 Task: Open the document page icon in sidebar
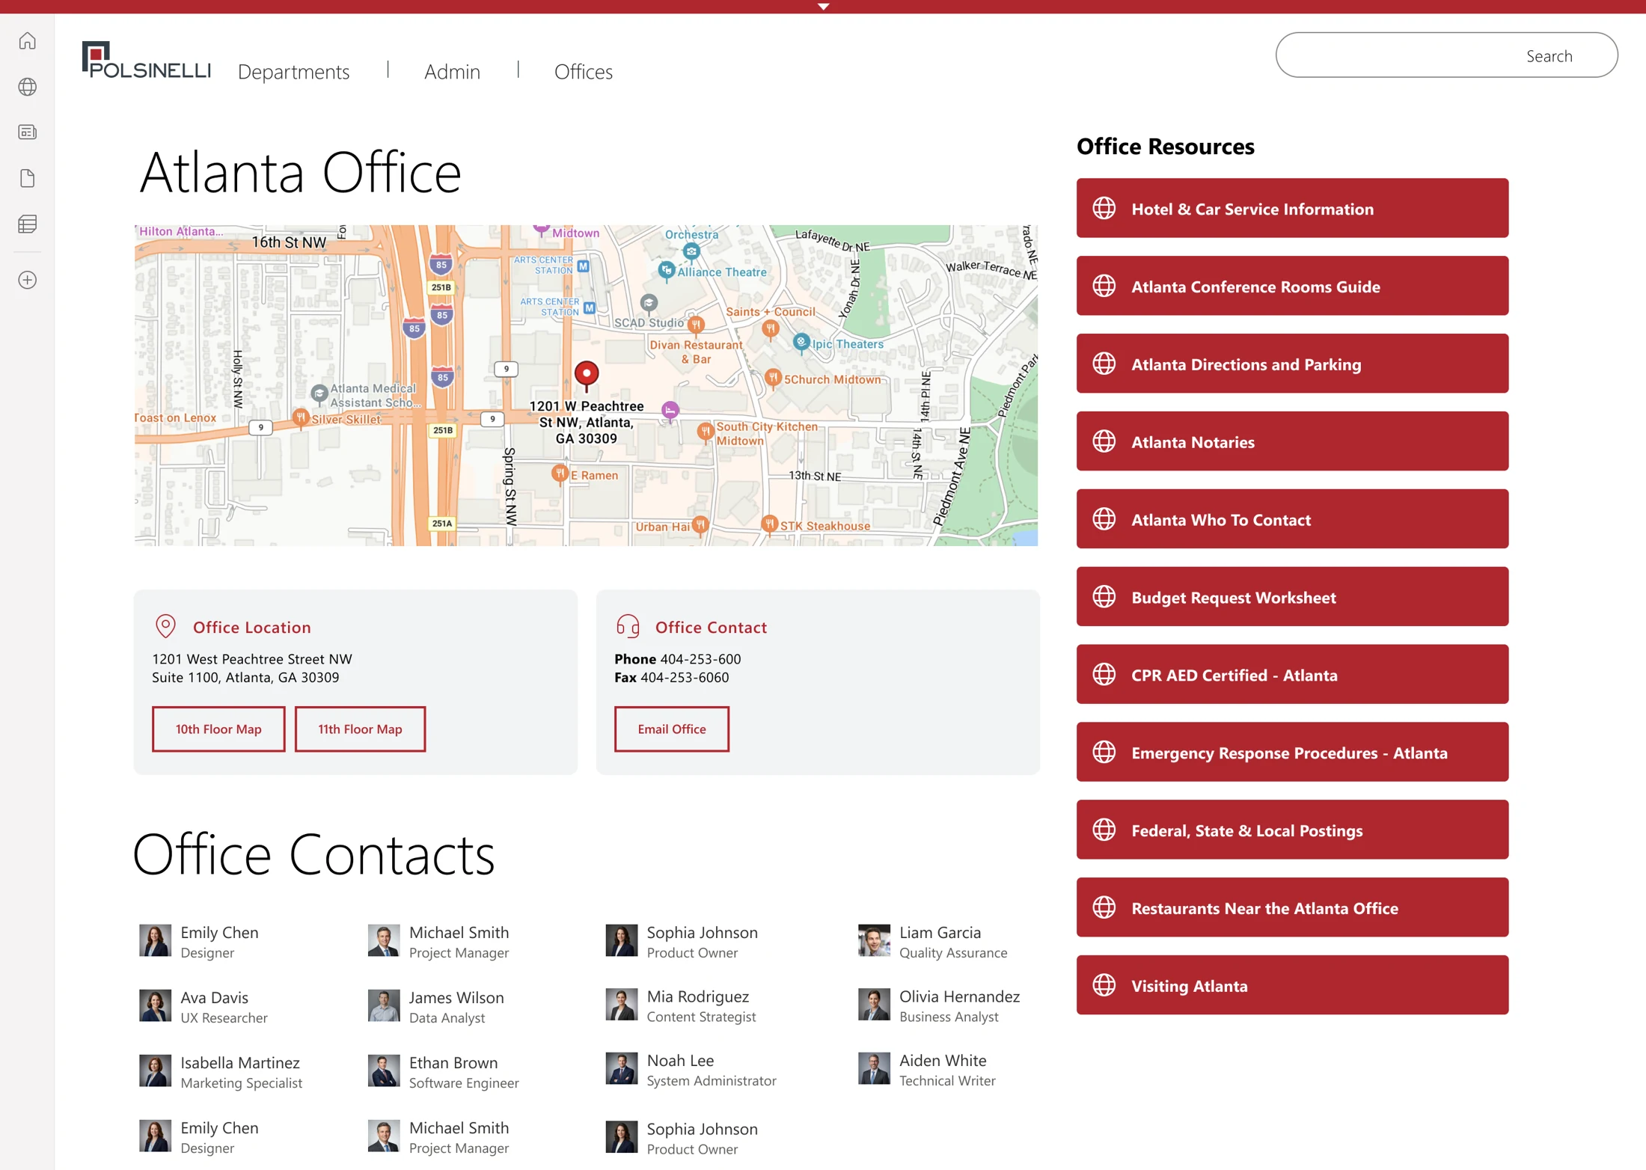tap(28, 178)
